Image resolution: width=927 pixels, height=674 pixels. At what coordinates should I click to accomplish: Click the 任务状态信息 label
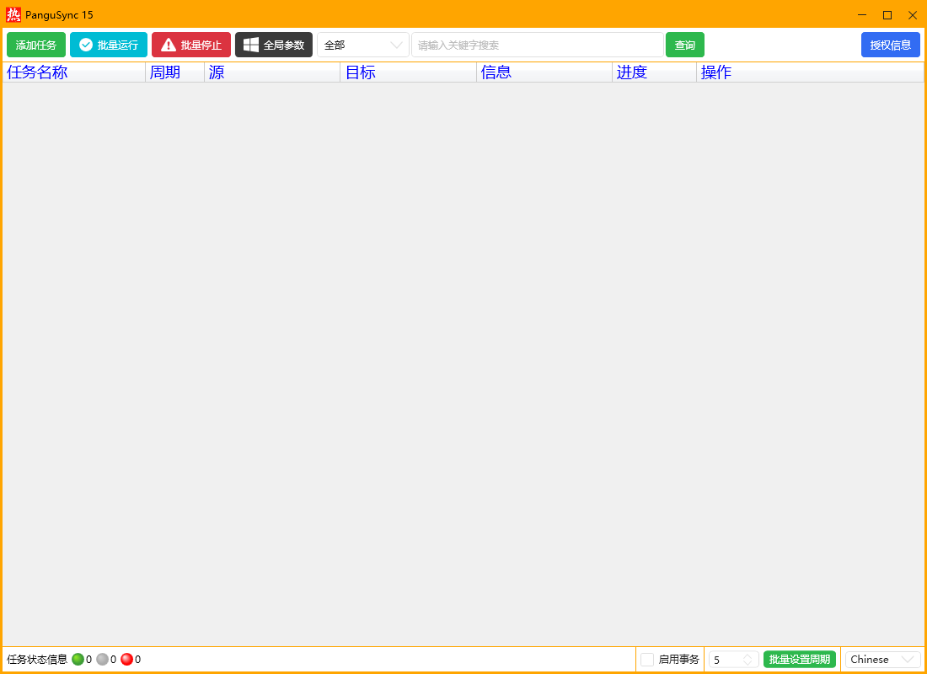(37, 659)
